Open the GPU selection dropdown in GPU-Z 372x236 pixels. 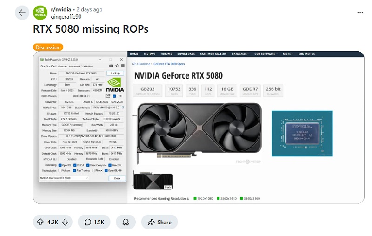64,178
